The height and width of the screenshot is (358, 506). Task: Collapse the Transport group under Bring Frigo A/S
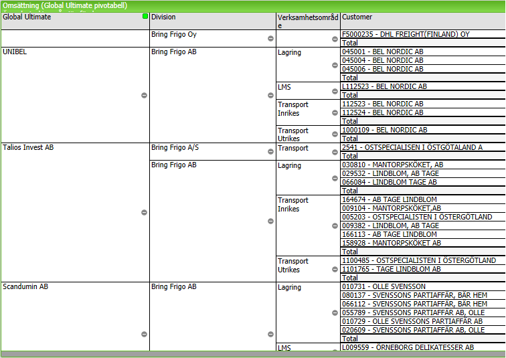[x=335, y=152]
